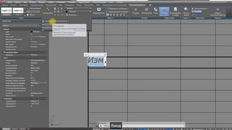232x130 pixels.
Task: Open the Формат menu
Action: [42, 2]
